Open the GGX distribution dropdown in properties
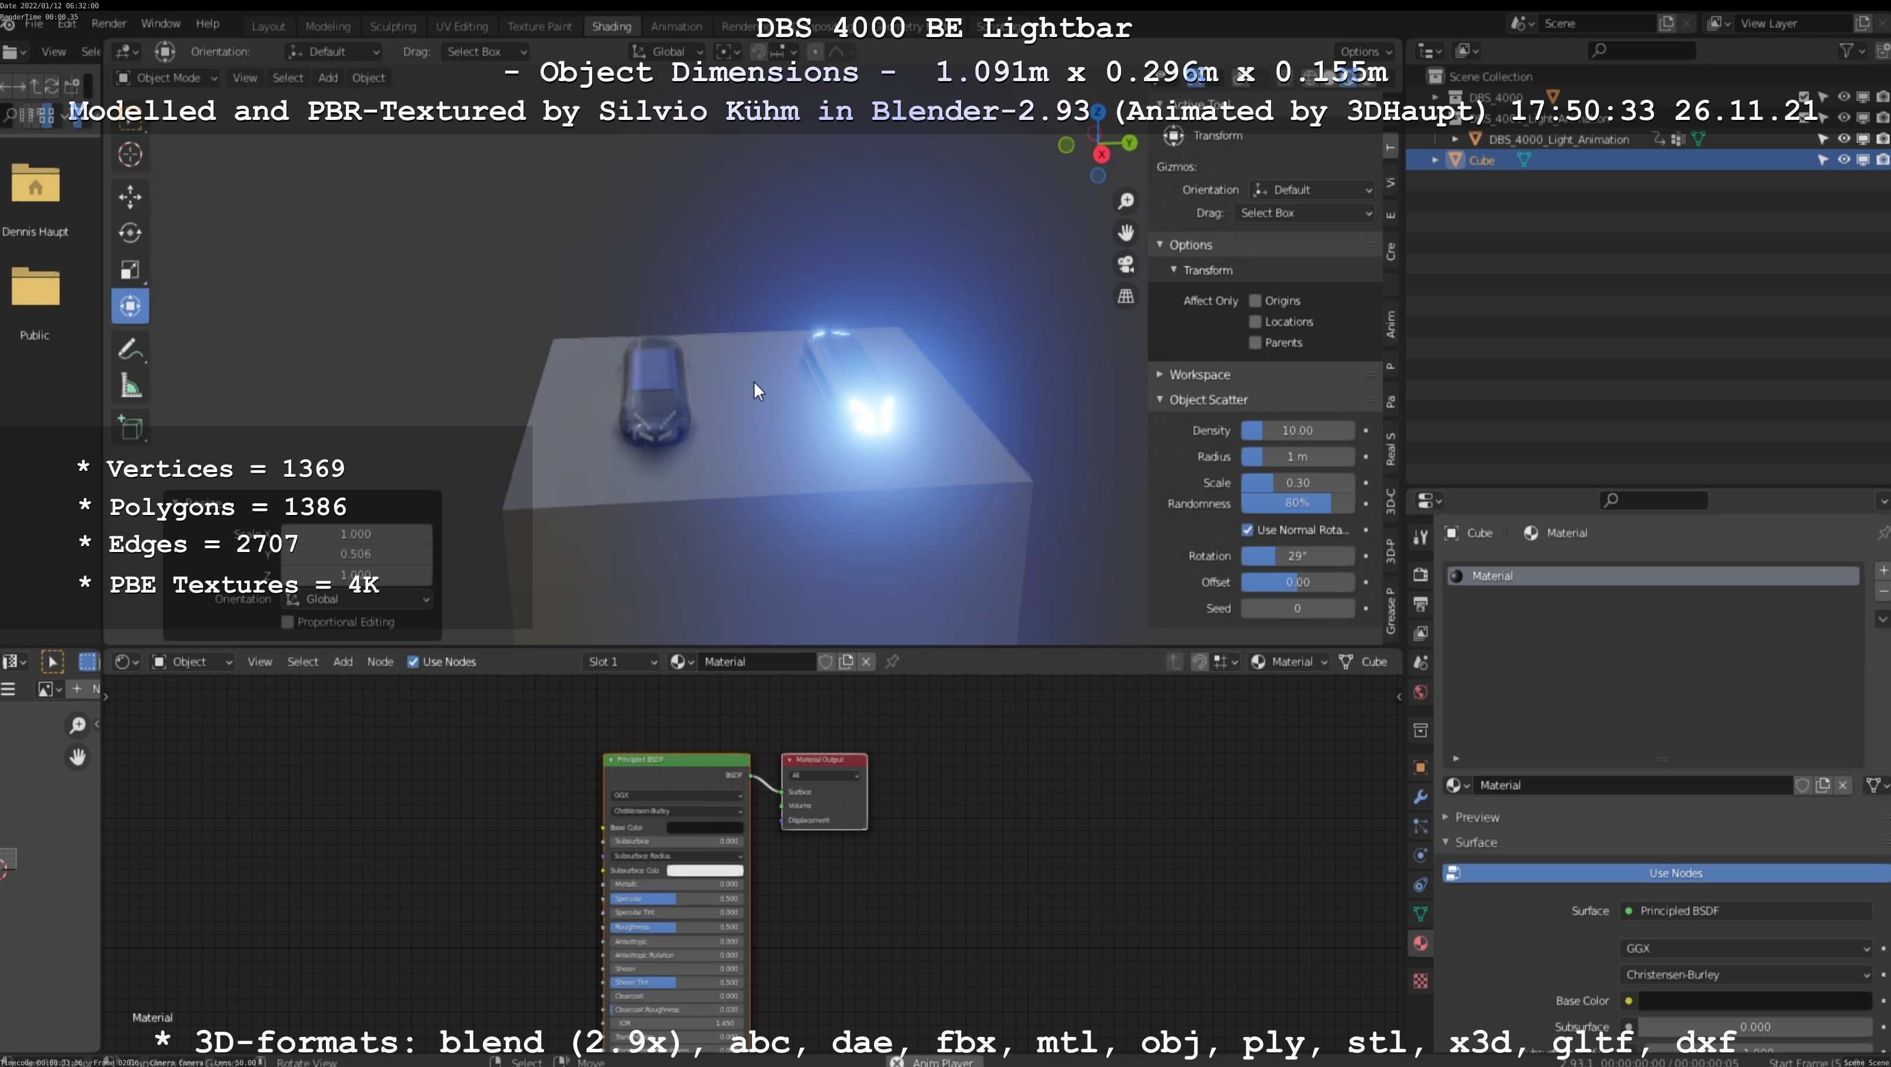 pos(1746,949)
